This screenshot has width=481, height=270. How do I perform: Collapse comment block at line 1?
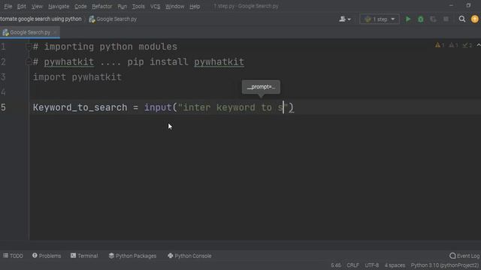tap(29, 46)
